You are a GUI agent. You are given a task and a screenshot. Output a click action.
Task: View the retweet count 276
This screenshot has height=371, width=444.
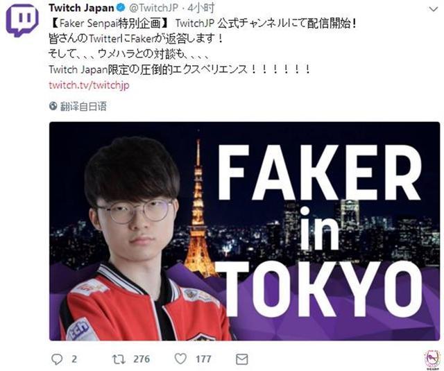[142, 359]
